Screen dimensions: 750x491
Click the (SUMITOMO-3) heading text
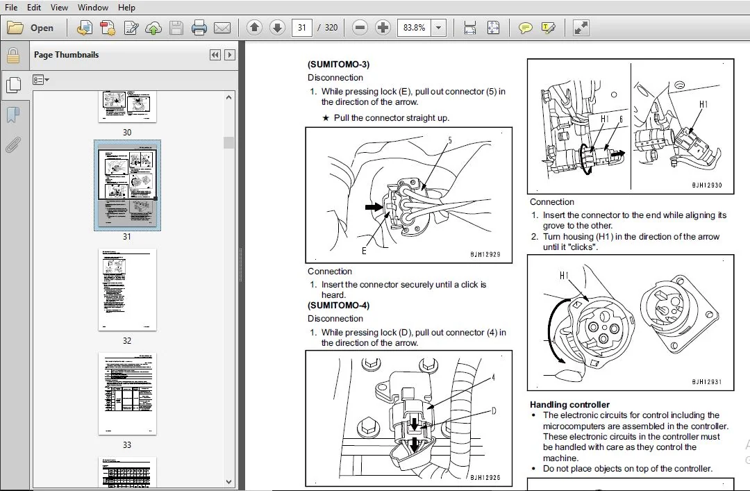pyautogui.click(x=338, y=65)
